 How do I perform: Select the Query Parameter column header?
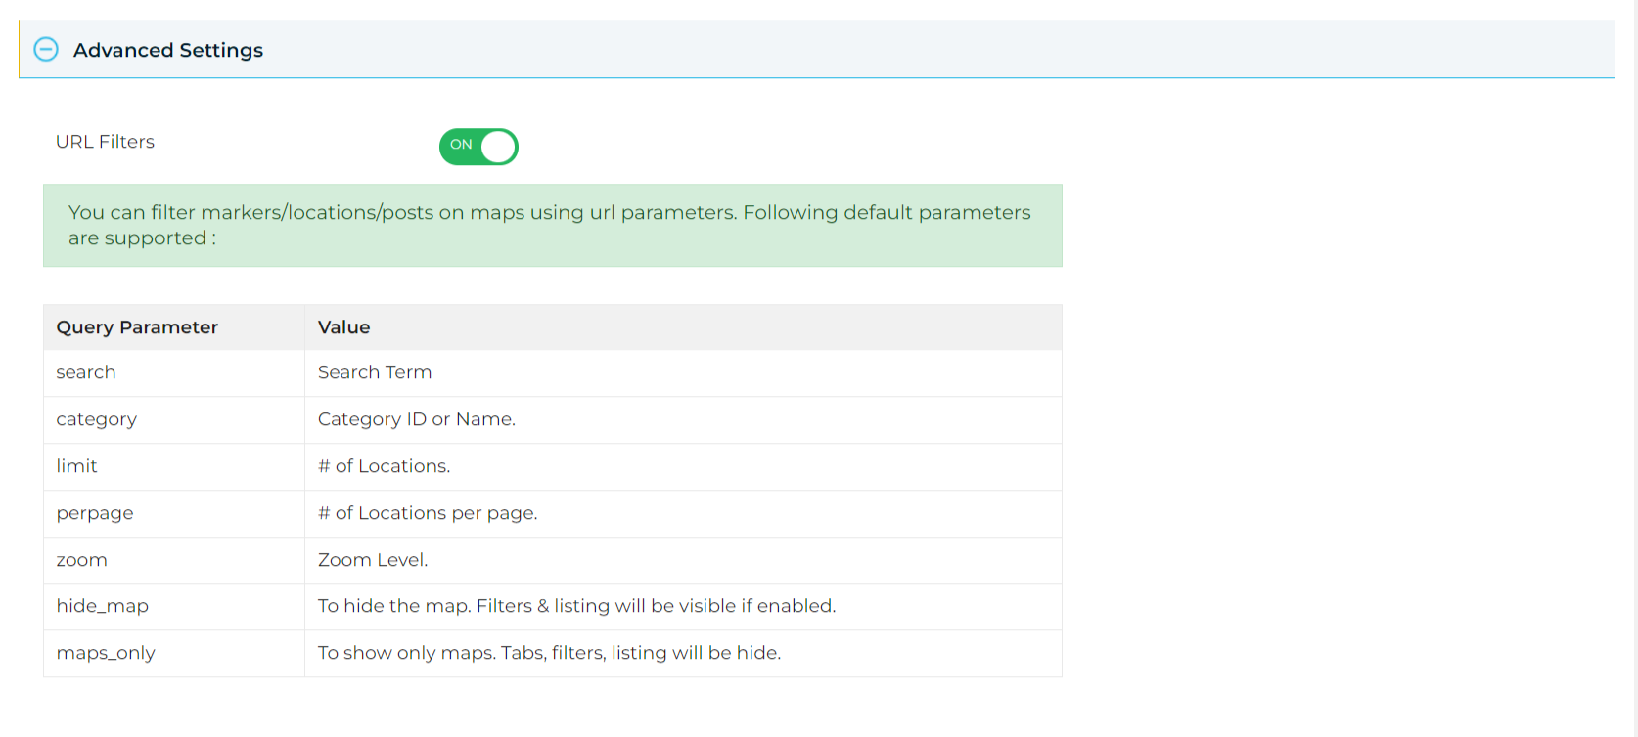coord(174,327)
